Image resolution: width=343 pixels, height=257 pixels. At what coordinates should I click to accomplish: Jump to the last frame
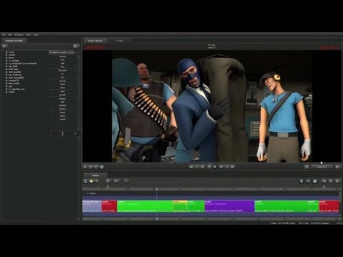point(232,167)
